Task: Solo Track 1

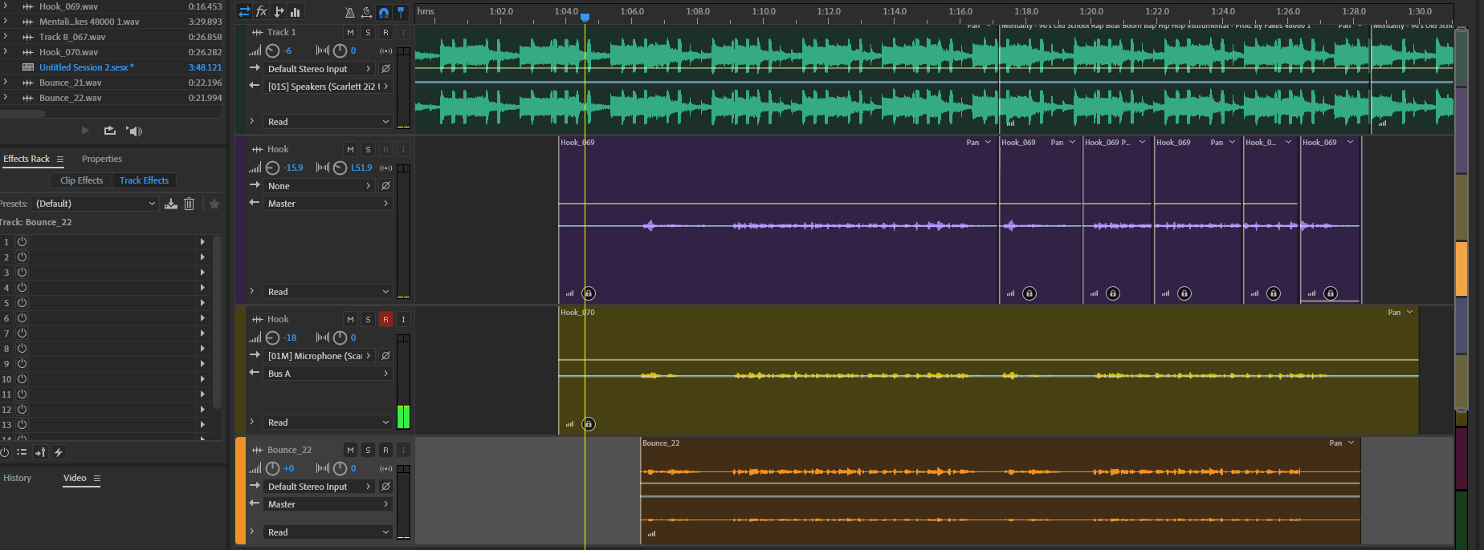Action: [368, 32]
